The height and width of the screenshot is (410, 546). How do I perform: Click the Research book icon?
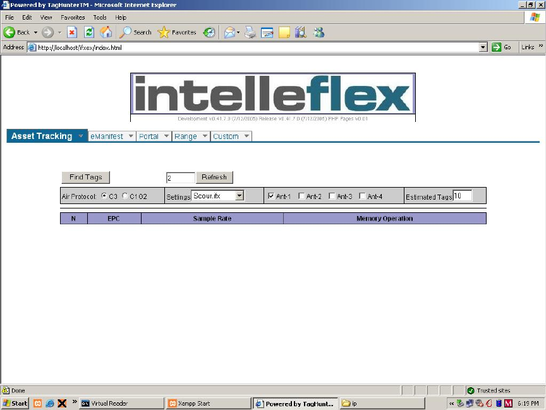click(x=301, y=32)
